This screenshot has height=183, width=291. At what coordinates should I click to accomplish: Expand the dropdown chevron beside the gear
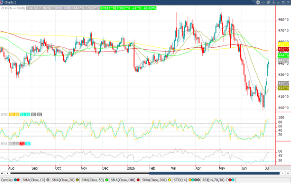(263, 2)
